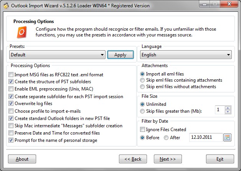Minimize the Outlook Import Wizard window
The height and width of the screenshot is (171, 241).
pyautogui.click(x=205, y=4)
